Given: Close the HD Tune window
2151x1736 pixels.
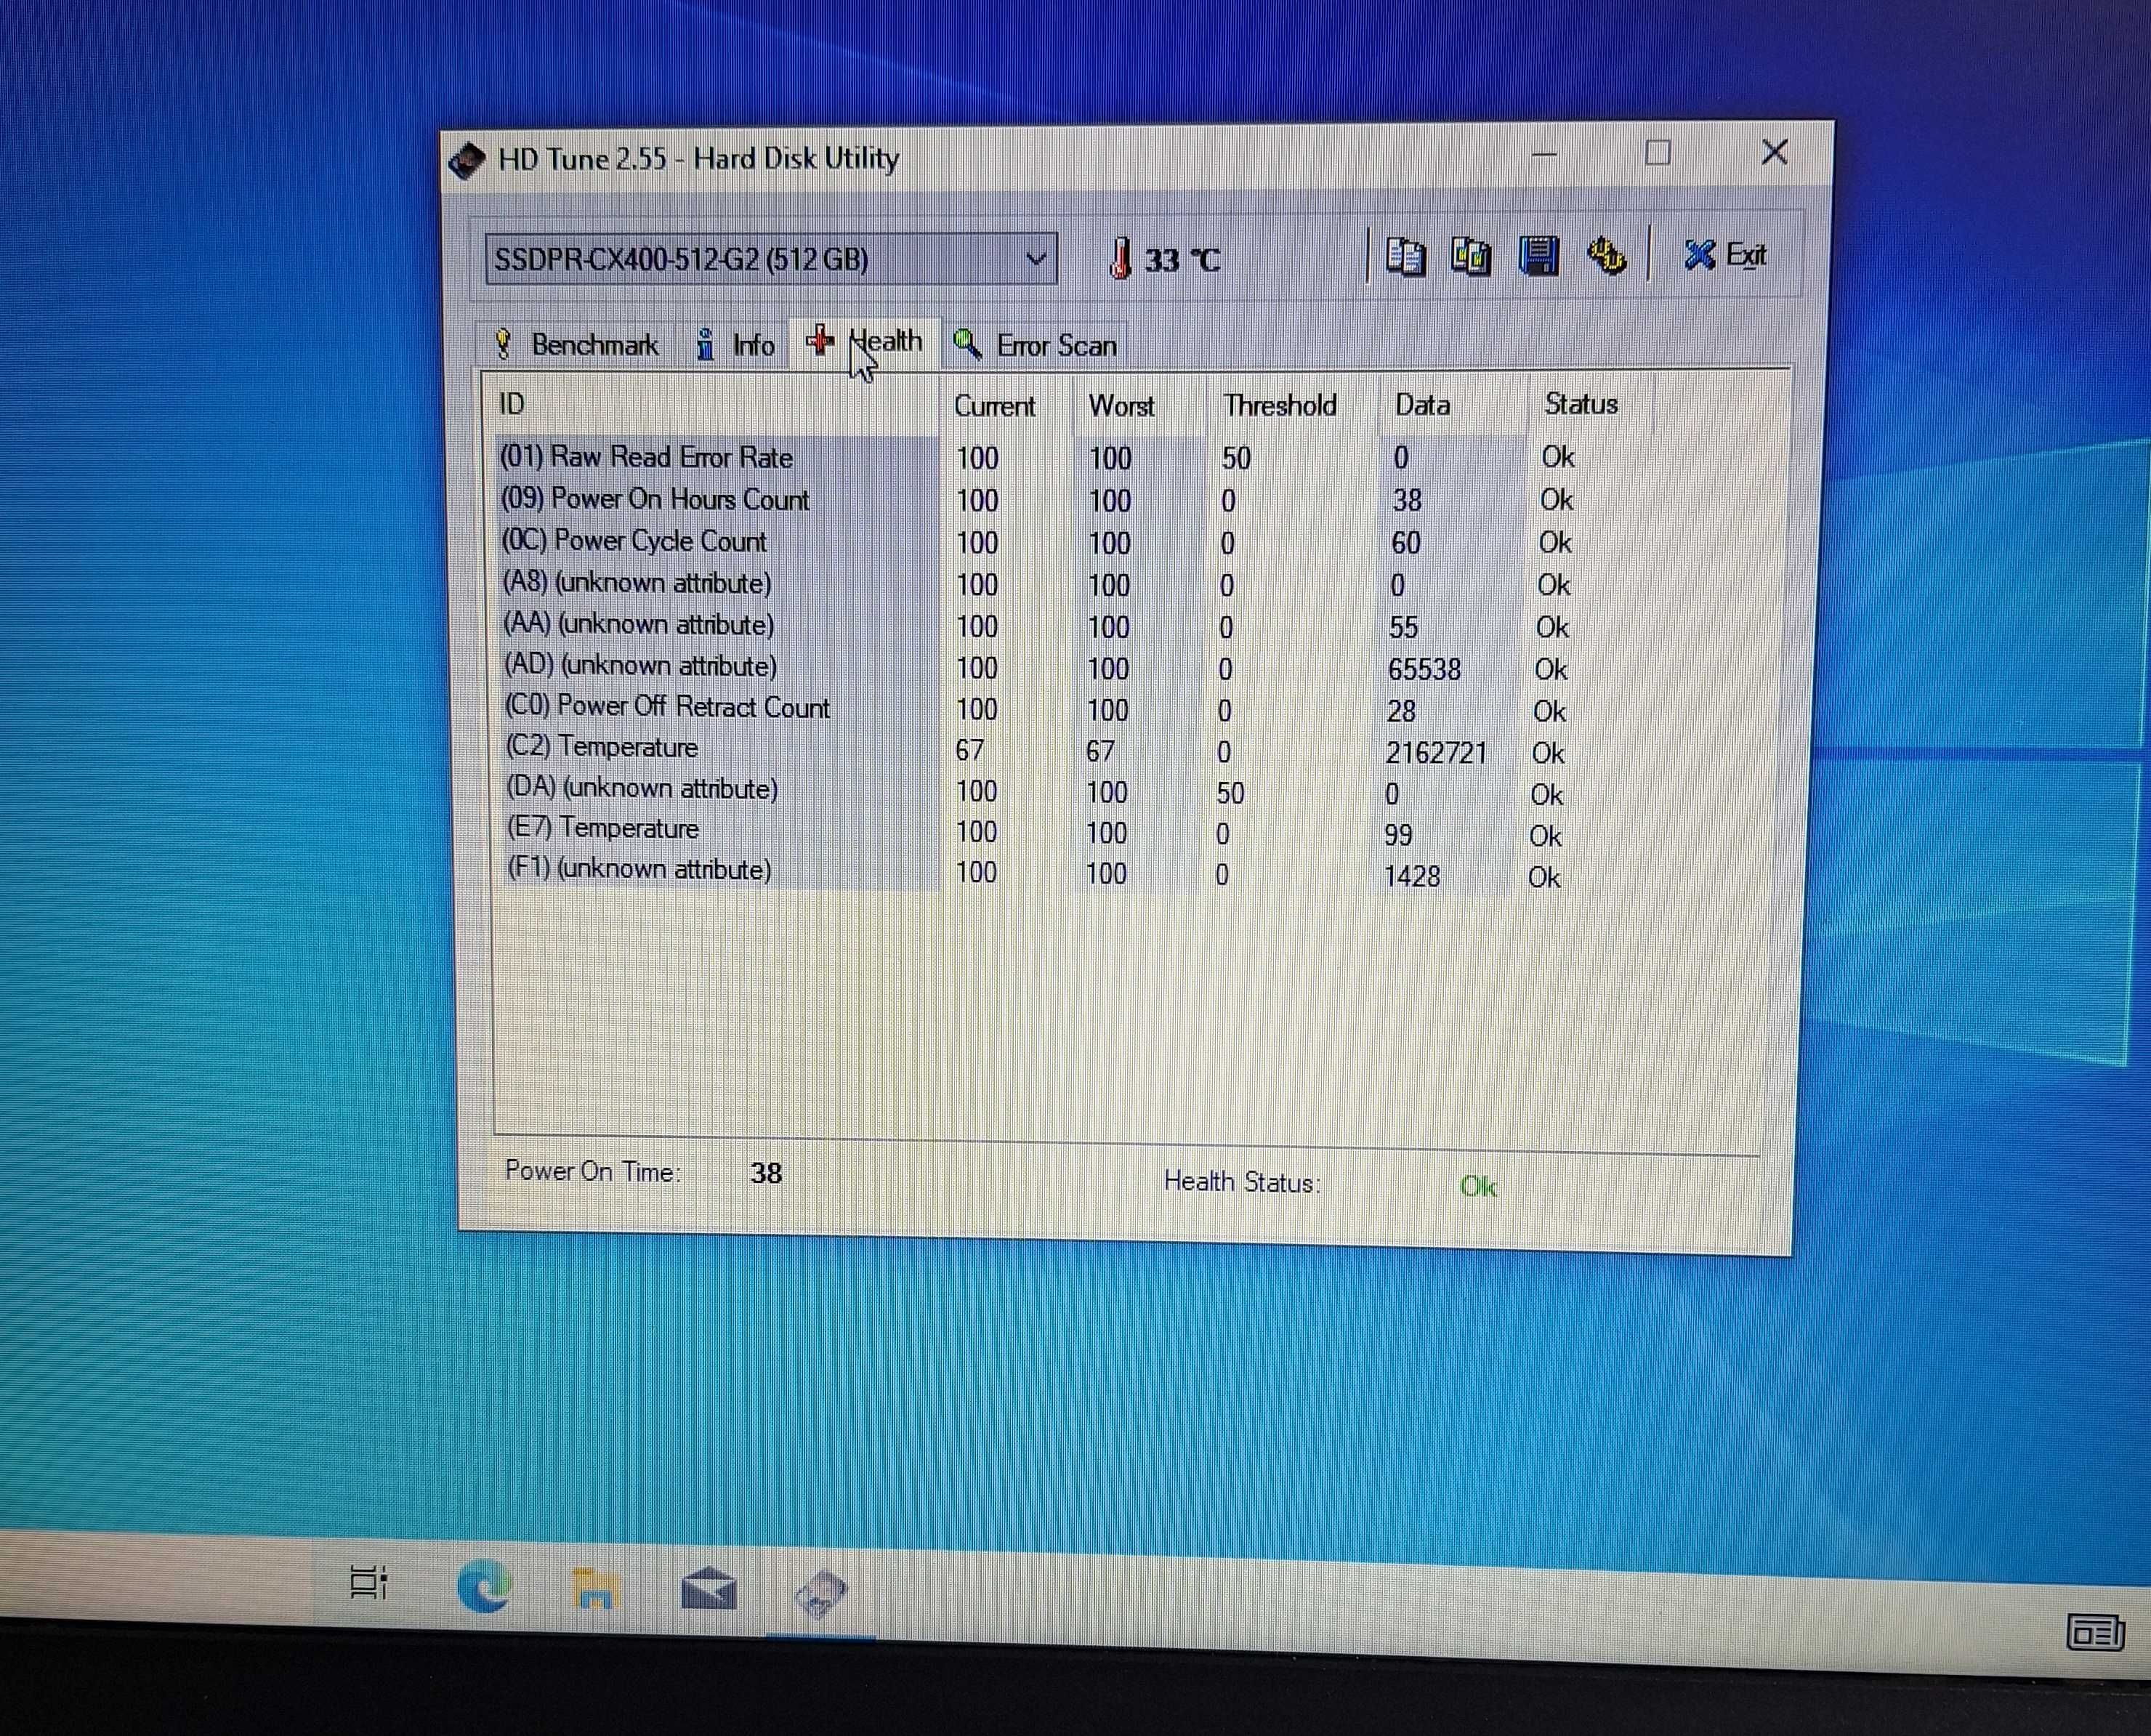Looking at the screenshot, I should (x=1774, y=152).
